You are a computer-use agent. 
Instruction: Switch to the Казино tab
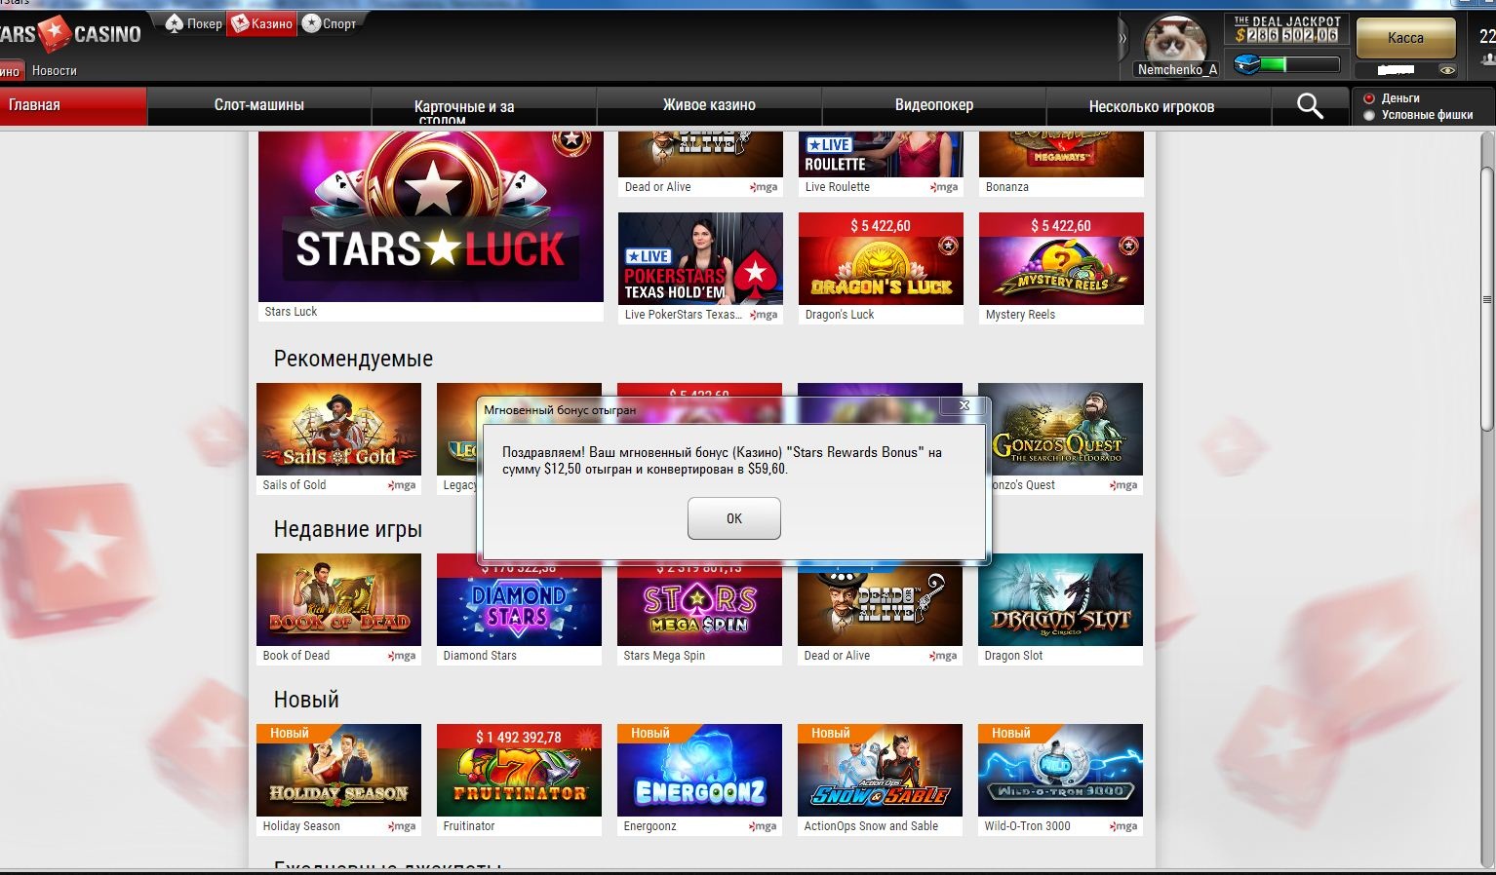coord(261,23)
